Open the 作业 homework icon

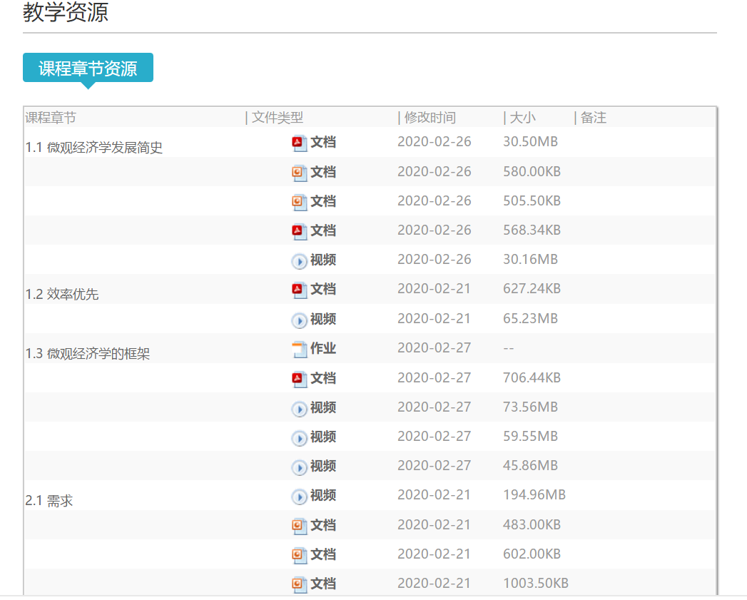pos(299,350)
